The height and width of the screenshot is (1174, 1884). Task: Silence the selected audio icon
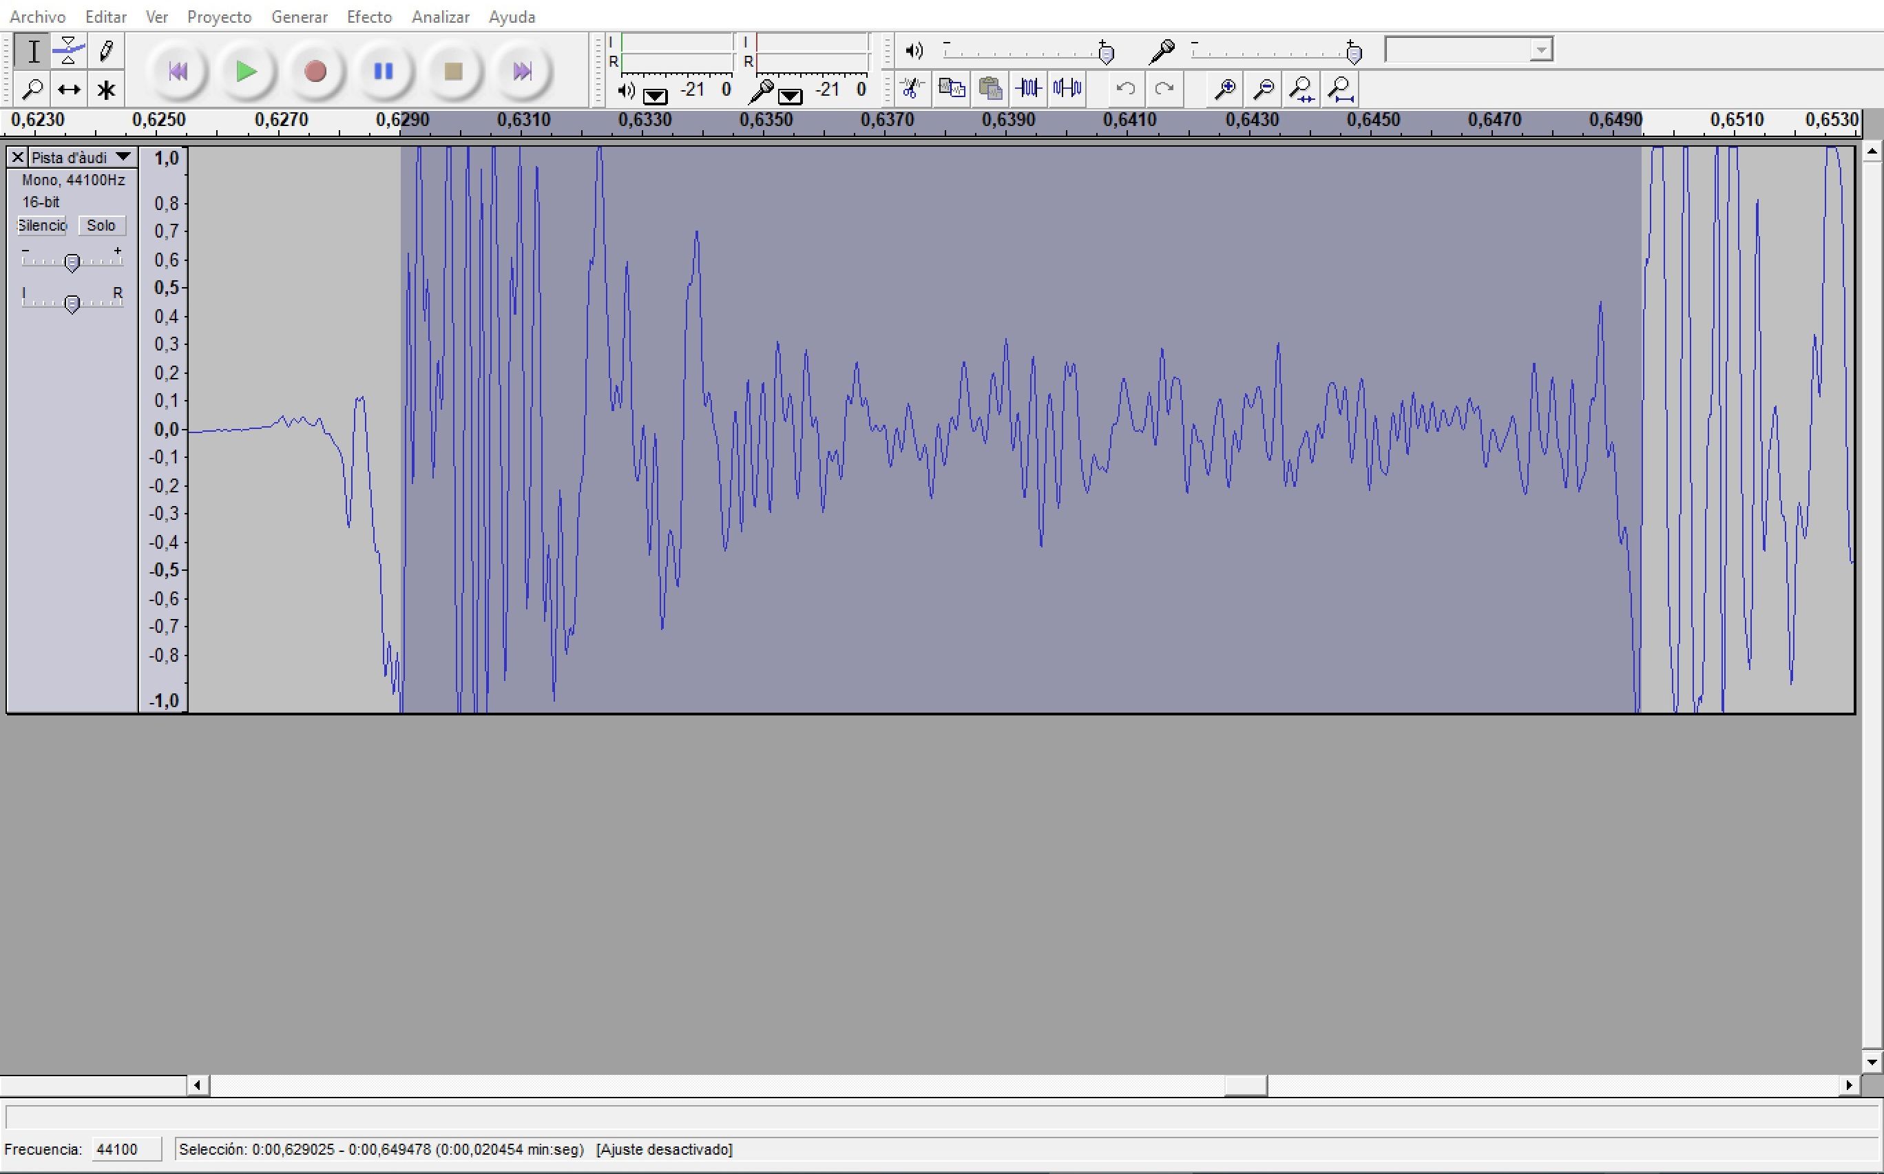[1067, 89]
